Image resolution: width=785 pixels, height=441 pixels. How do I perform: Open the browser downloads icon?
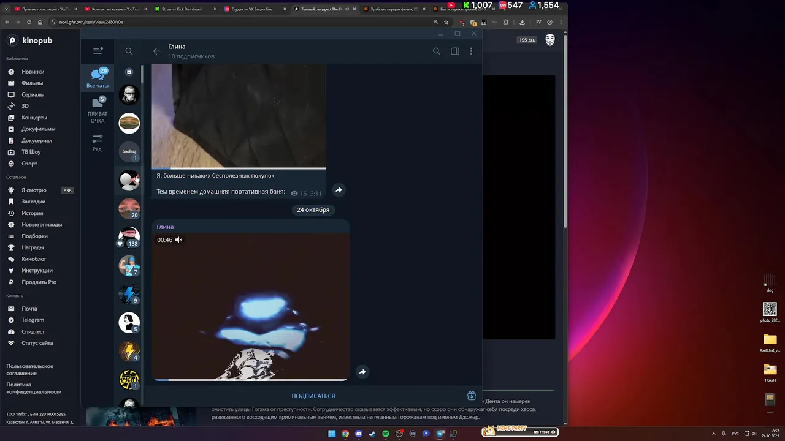(522, 22)
